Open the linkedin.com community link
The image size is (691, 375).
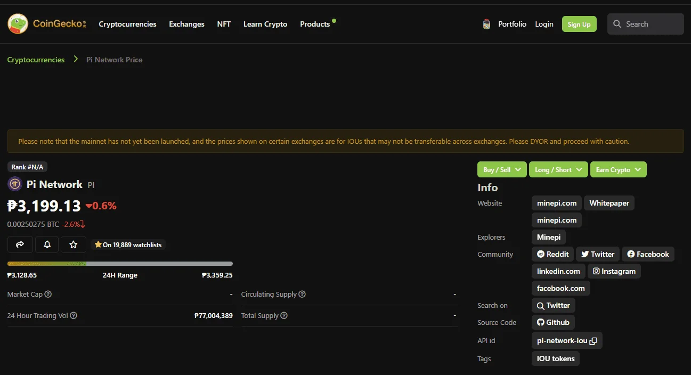tap(558, 271)
